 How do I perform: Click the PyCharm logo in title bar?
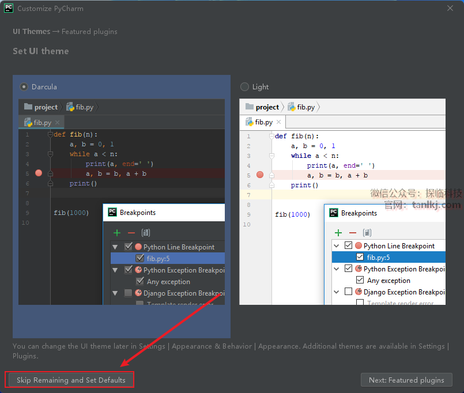point(9,8)
